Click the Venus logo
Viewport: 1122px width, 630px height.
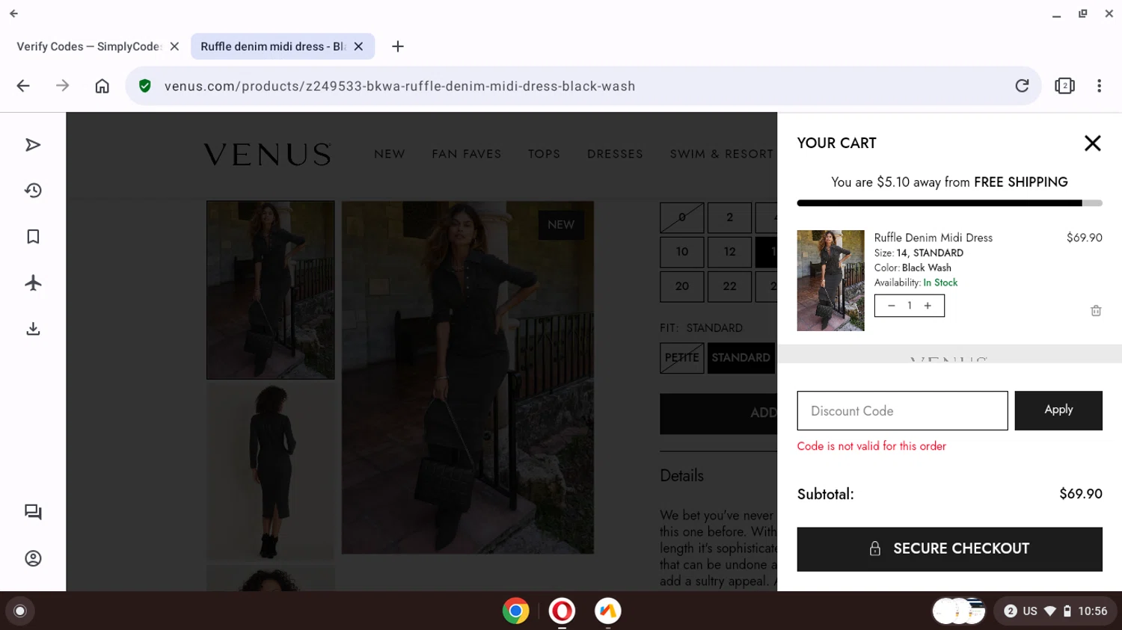[267, 154]
